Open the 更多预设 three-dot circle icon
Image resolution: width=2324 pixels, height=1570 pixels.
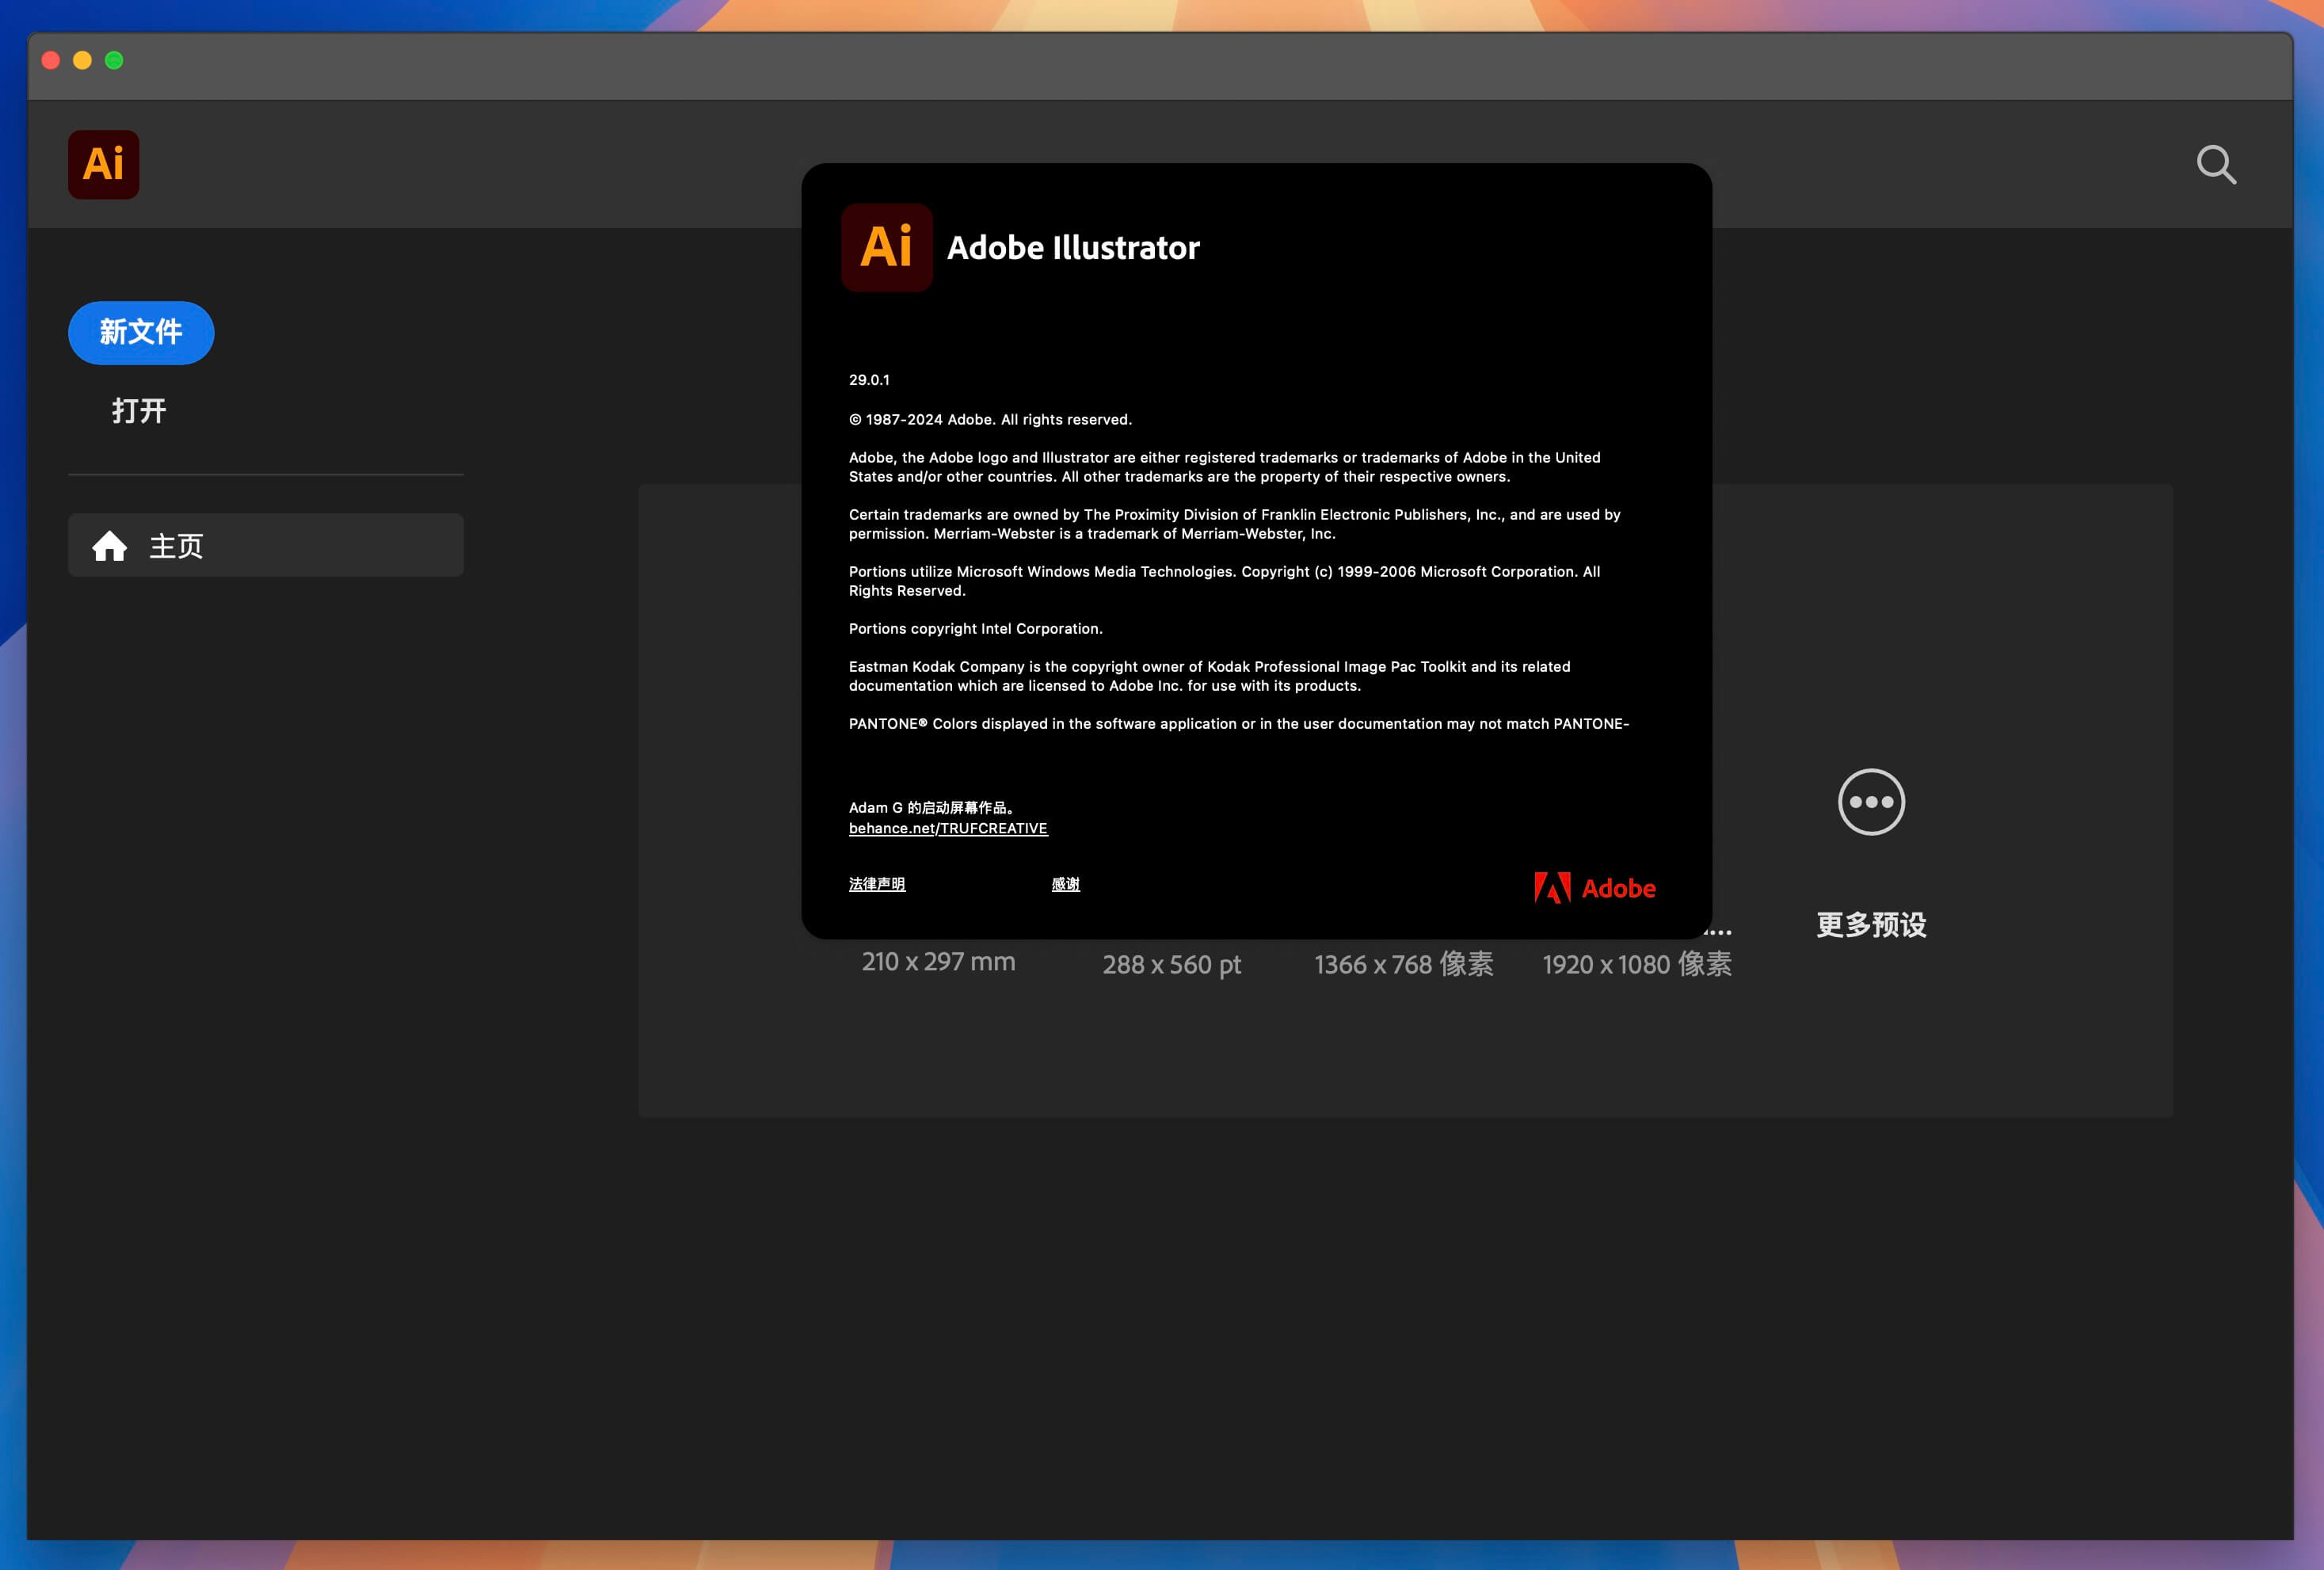[1871, 802]
